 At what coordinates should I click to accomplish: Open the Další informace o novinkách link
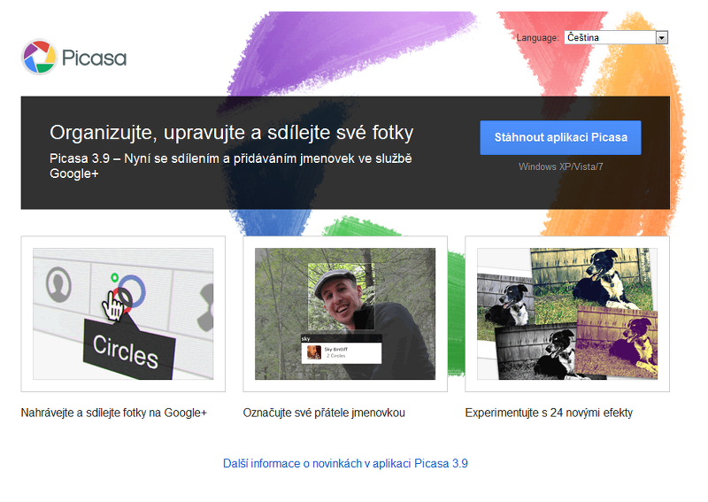tap(345, 464)
